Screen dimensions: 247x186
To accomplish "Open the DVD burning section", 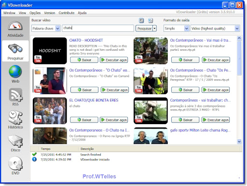I will click(x=15, y=166).
